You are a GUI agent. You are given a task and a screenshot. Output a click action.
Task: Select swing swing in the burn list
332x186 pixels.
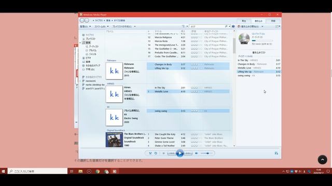point(259,75)
